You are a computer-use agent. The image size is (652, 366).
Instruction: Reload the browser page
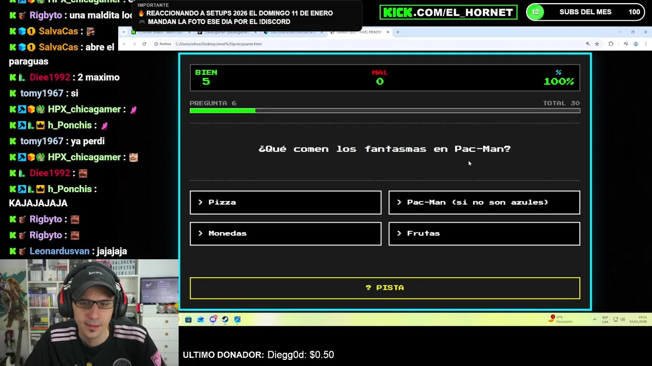(x=144, y=44)
